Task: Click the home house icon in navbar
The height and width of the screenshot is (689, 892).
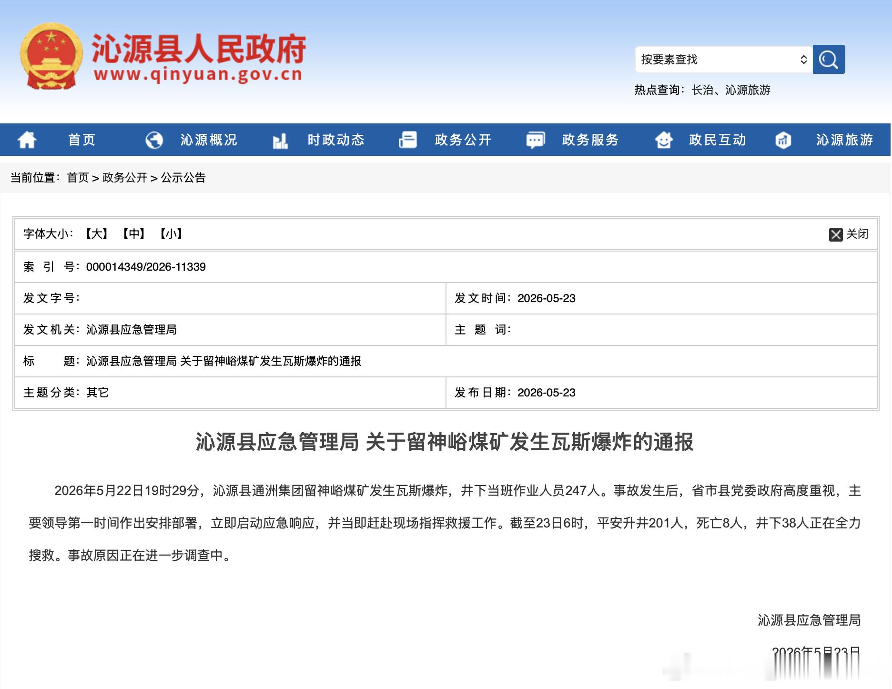Action: (x=27, y=140)
